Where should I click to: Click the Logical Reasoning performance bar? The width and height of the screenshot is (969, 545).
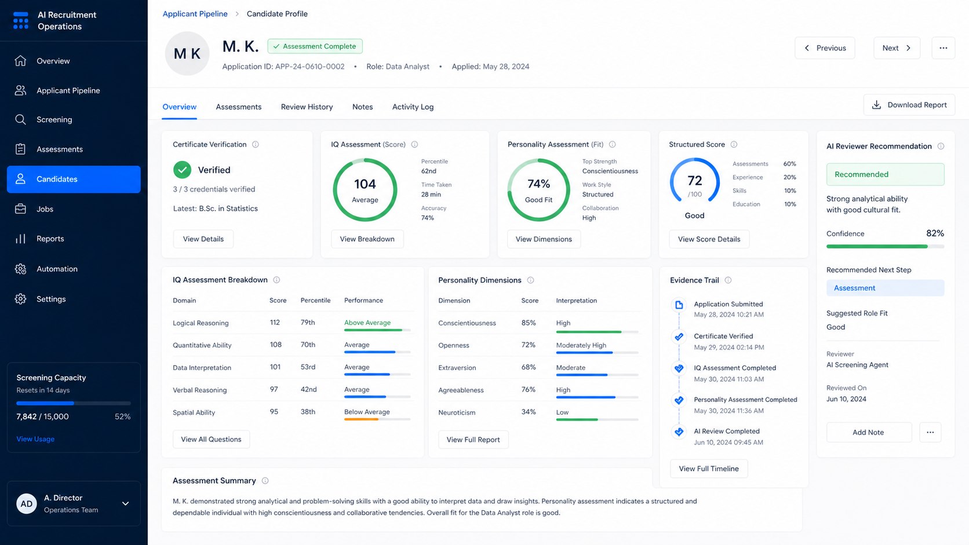[377, 330]
